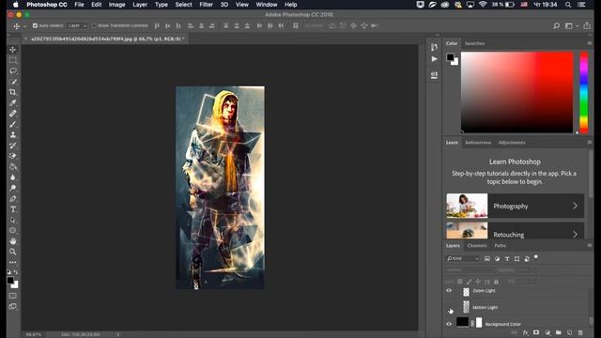Click the Share icon in options bar
The image size is (601, 338).
pyautogui.click(x=587, y=25)
